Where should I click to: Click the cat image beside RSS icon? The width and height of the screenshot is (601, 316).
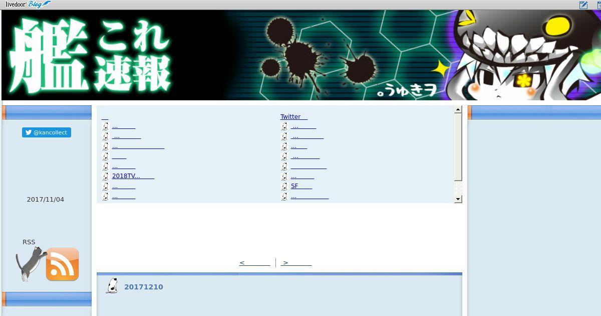30,264
